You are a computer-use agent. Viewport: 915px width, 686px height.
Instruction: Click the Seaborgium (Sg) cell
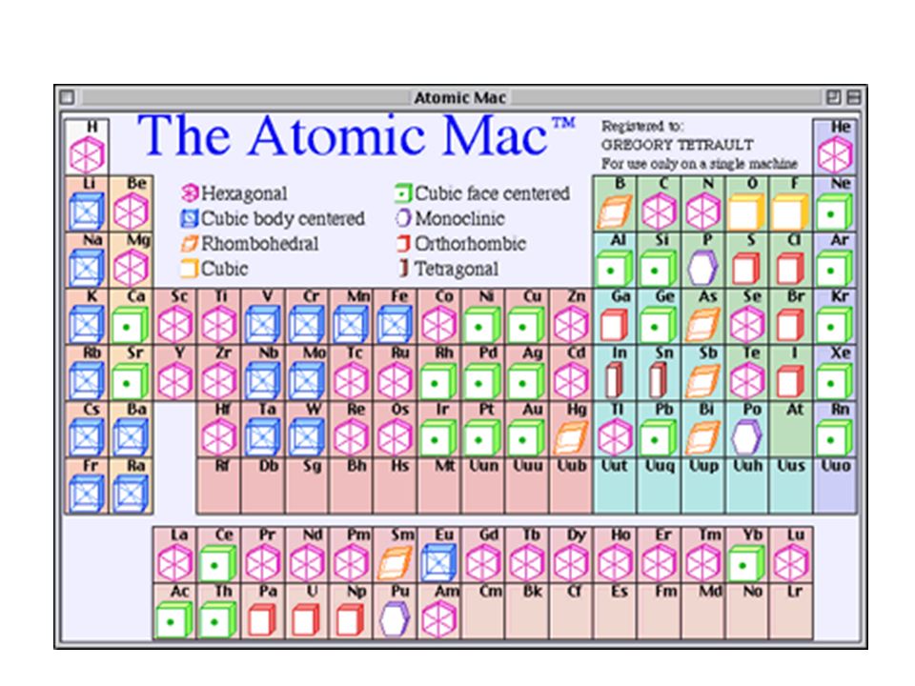coord(307,487)
